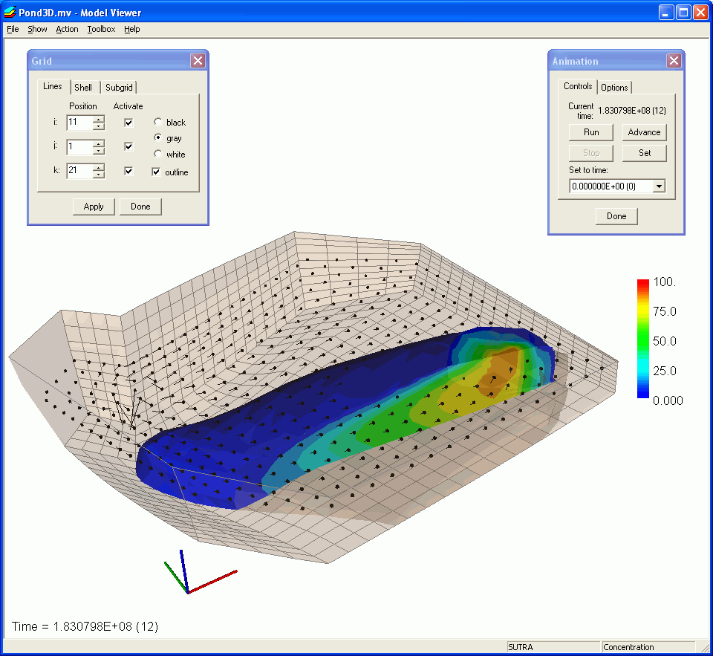Click the Model Viewer title bar icon
The width and height of the screenshot is (713, 656).
click(x=10, y=13)
